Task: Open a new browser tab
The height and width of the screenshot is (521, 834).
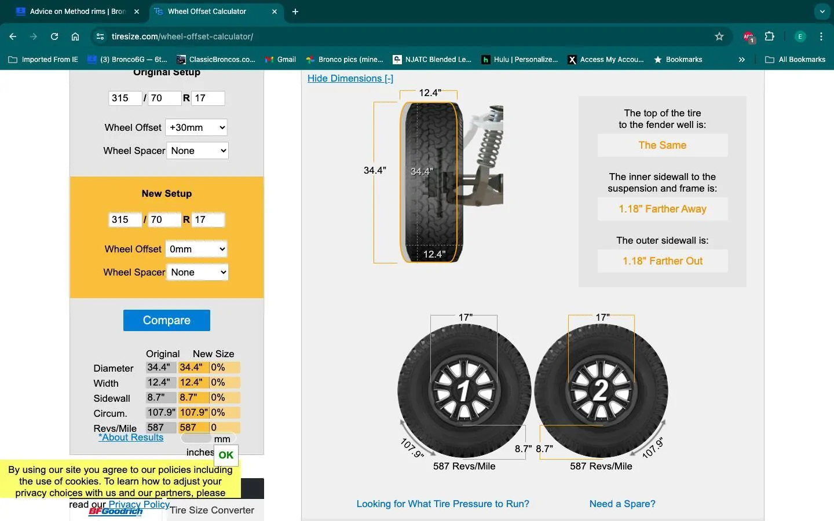Action: click(295, 12)
